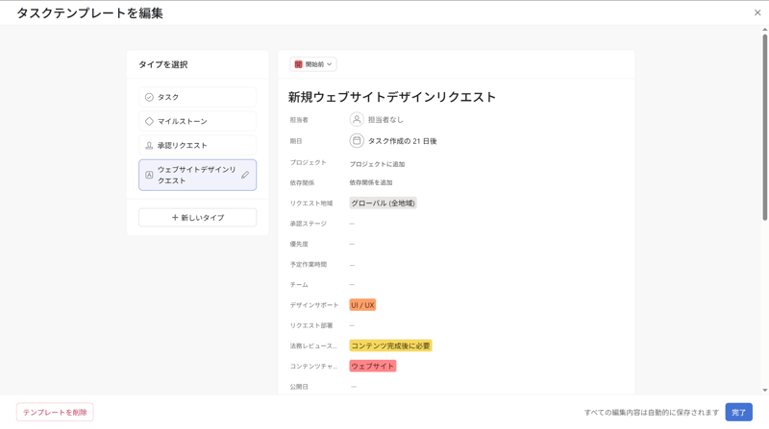The width and height of the screenshot is (769, 429).
Task: Click the assignee avatar icon for 担当者なし
Action: click(357, 119)
